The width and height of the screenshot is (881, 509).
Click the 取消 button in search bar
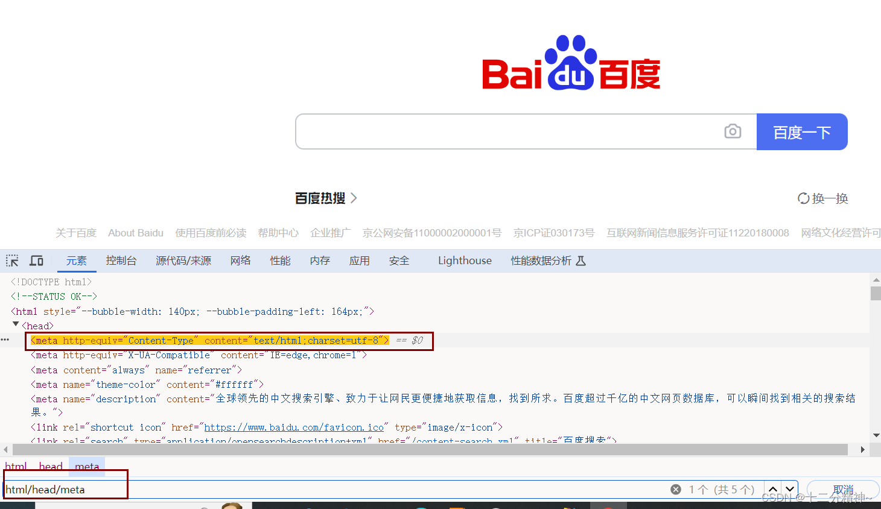tap(843, 489)
